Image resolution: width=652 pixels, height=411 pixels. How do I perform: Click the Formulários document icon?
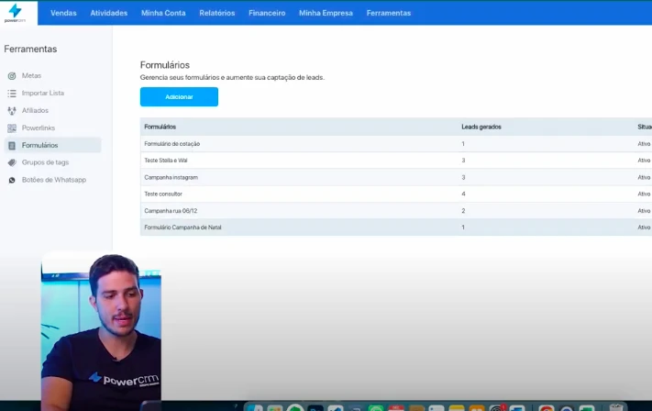click(12, 145)
